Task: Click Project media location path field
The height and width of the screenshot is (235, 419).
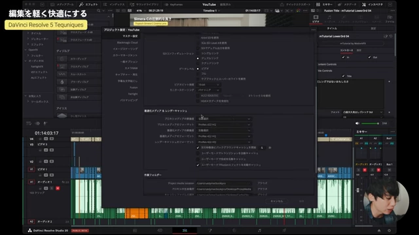Action: [223, 183]
